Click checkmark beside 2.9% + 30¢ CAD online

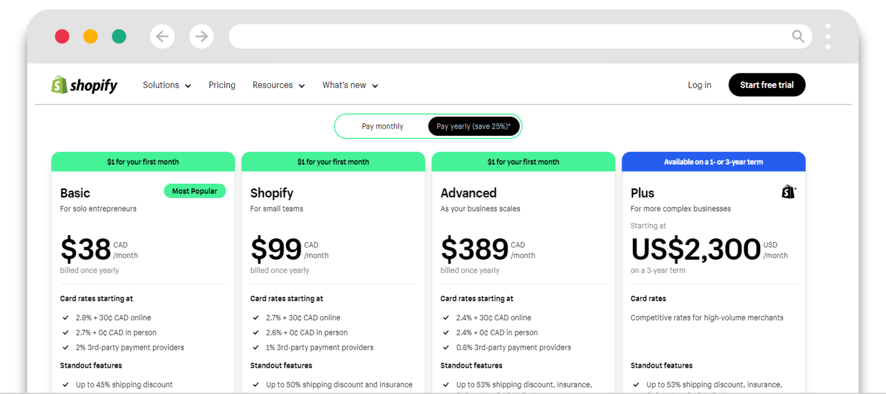(x=65, y=318)
